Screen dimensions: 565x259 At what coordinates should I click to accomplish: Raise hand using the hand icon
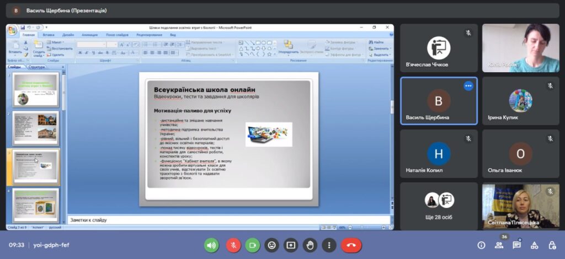310,245
